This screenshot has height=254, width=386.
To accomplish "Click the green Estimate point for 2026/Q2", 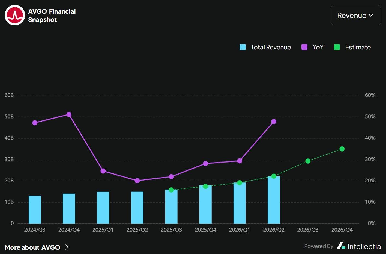I will coord(274,176).
